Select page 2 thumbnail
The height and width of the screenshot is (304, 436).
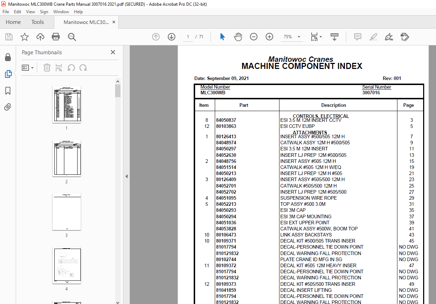pos(66,158)
